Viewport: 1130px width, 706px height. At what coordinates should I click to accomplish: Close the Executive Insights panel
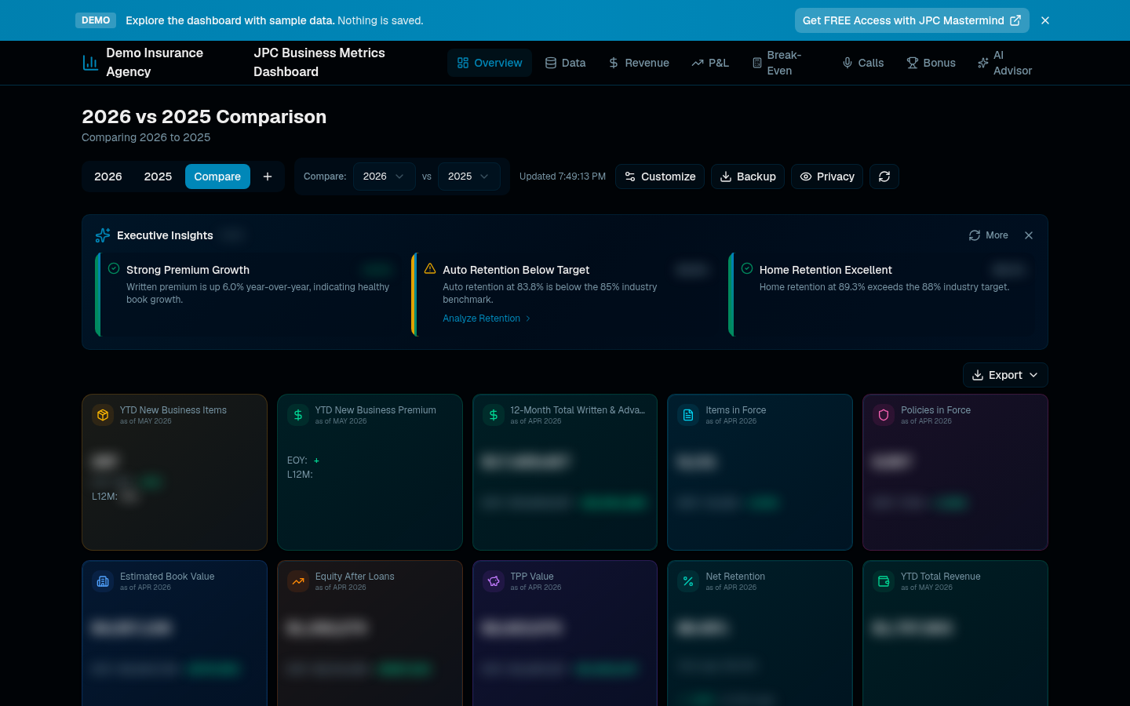coord(1029,235)
